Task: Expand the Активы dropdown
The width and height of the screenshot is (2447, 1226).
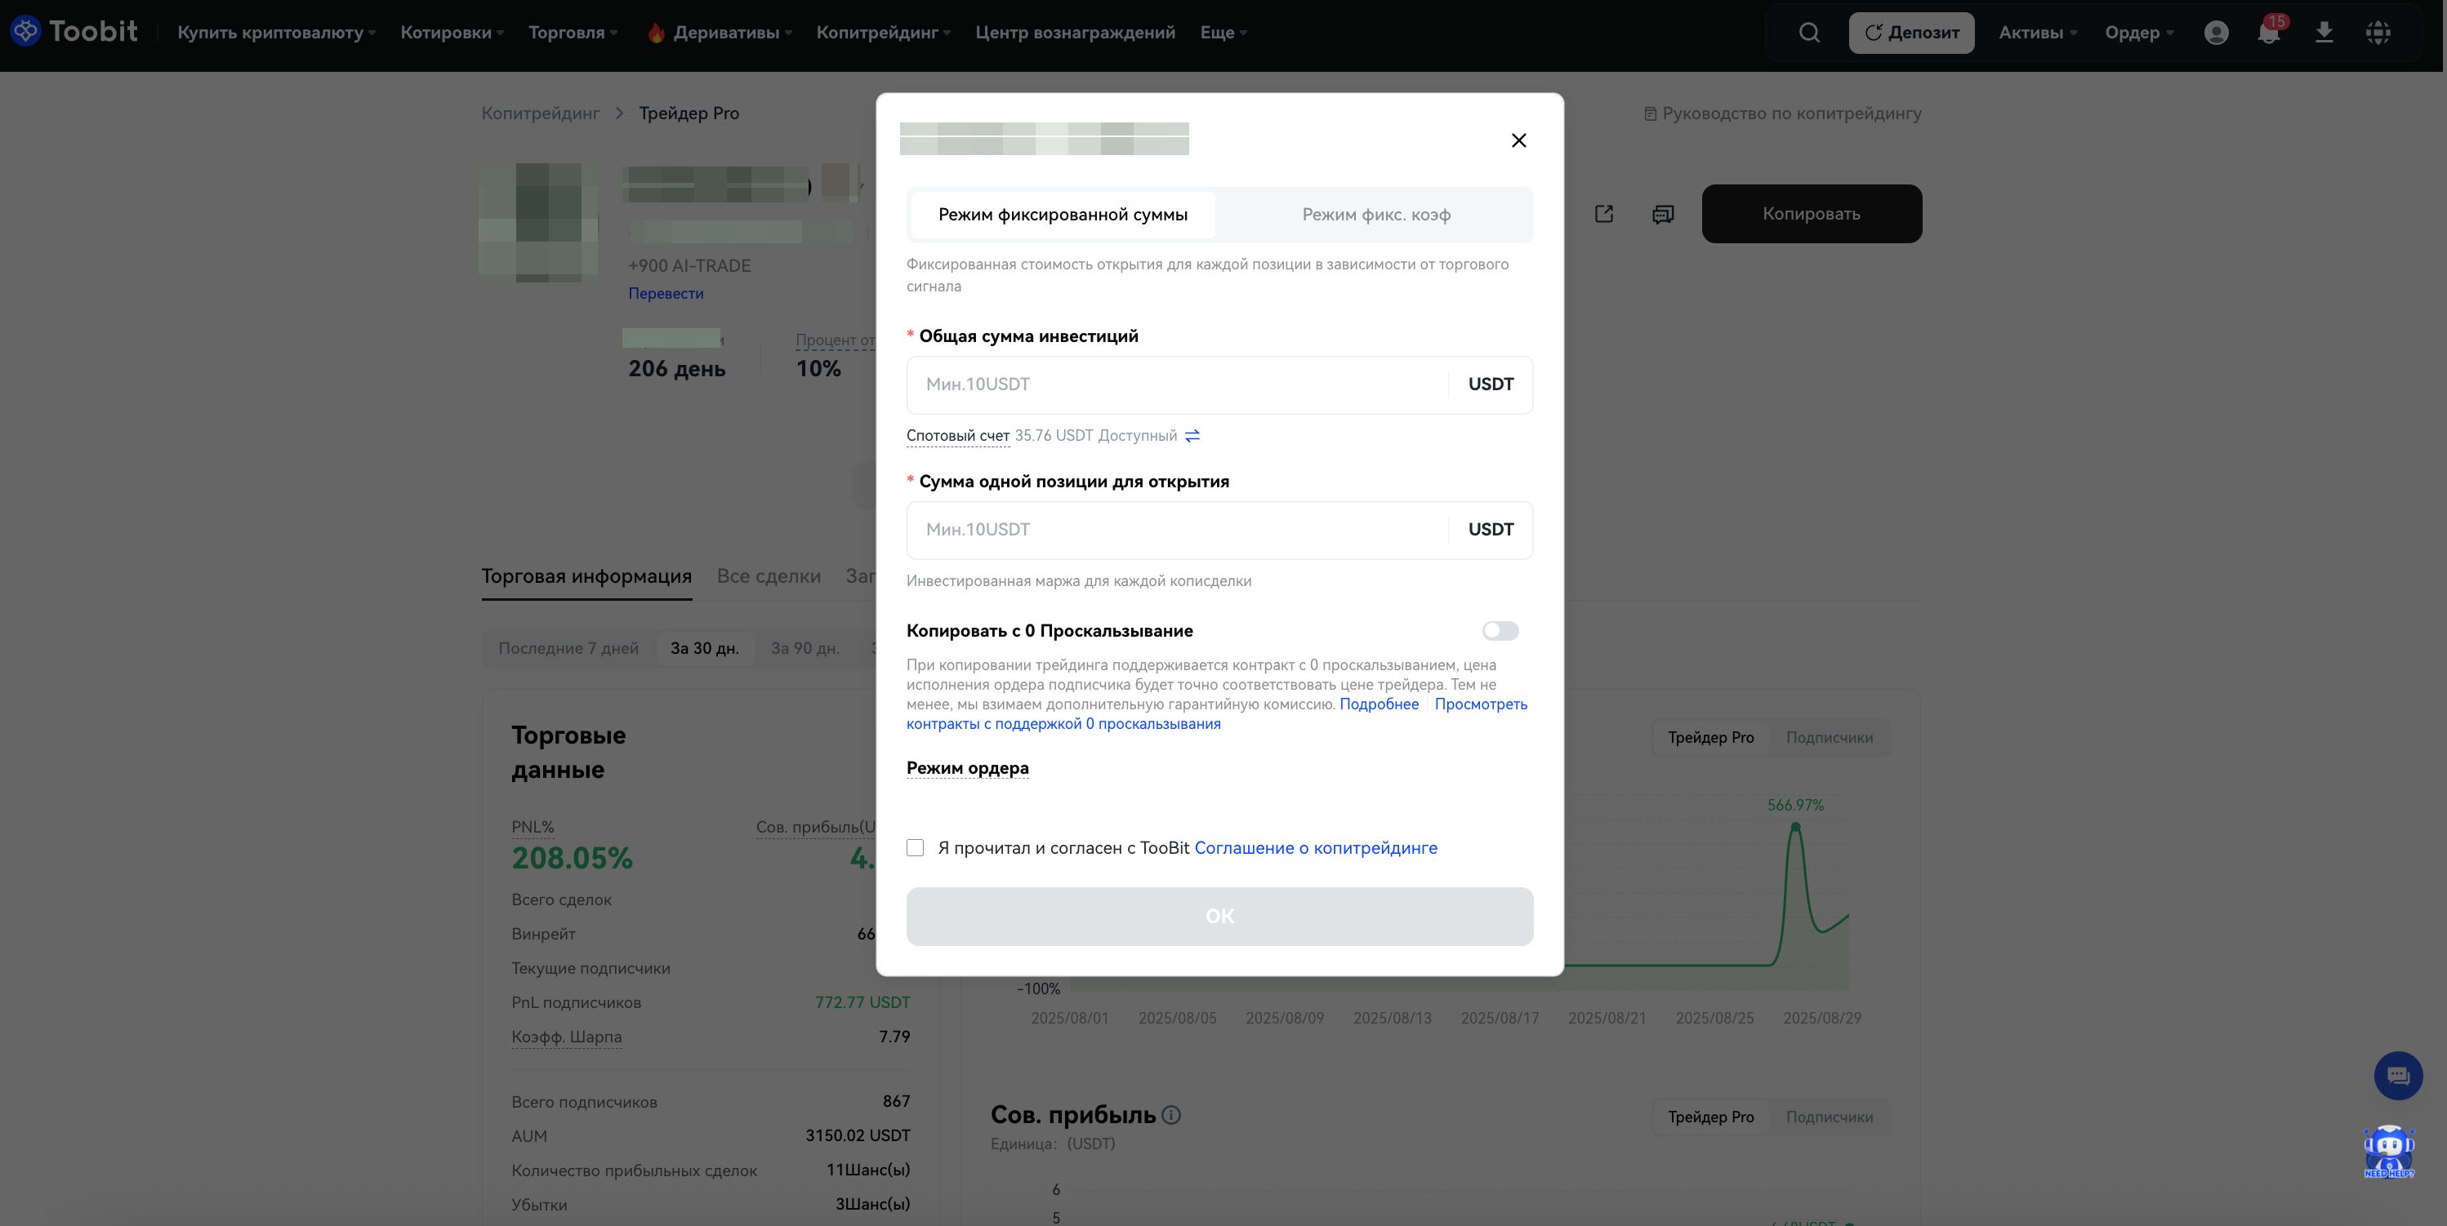Action: tap(2037, 33)
